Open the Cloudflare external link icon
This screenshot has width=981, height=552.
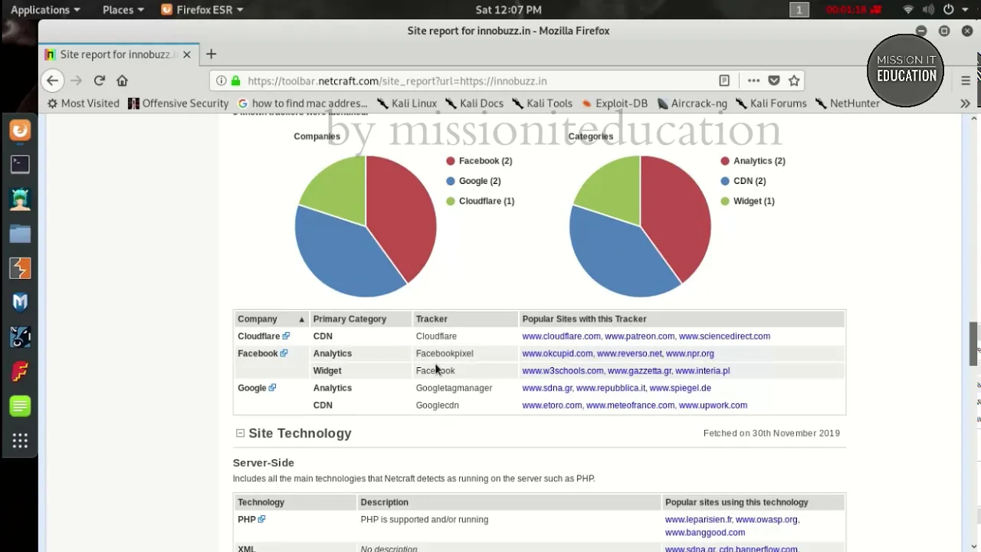click(x=286, y=336)
